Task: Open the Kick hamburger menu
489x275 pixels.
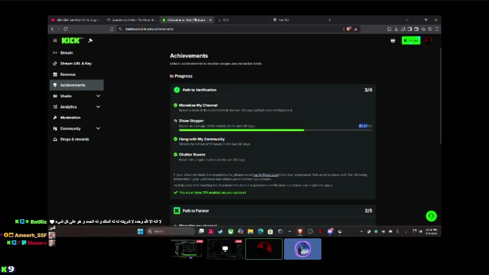Action: pos(55,40)
